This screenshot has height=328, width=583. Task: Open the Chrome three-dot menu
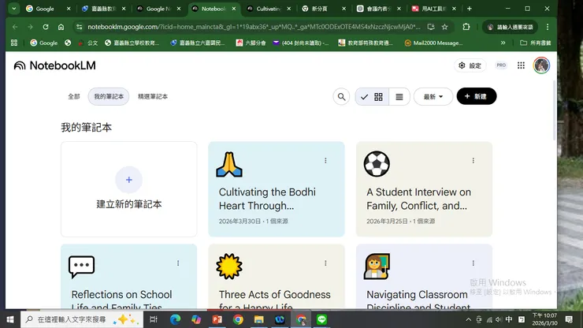click(x=548, y=27)
